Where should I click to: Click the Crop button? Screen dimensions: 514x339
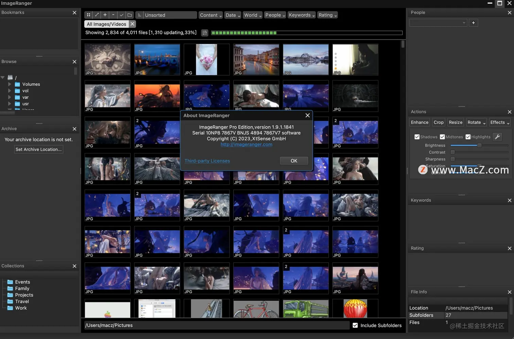[x=439, y=123]
